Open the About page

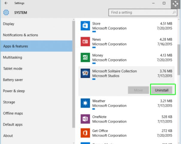(x=36, y=136)
